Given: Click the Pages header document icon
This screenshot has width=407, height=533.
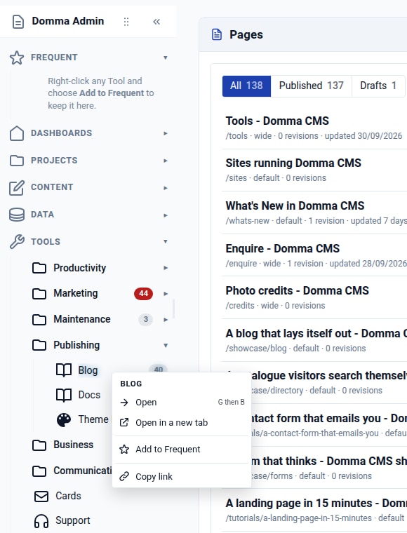Looking at the screenshot, I should pos(217,34).
